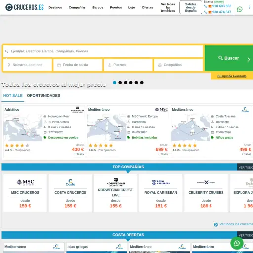Open Lujo menu
Viewport: 253px width, 253px height.
pos(132,7)
